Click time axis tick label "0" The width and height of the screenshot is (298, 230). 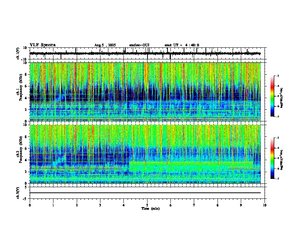pos(30,205)
